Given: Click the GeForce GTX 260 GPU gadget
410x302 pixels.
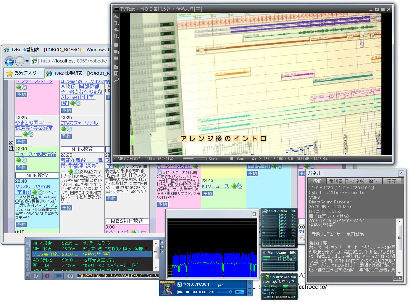Looking at the screenshot, I should 279,287.
